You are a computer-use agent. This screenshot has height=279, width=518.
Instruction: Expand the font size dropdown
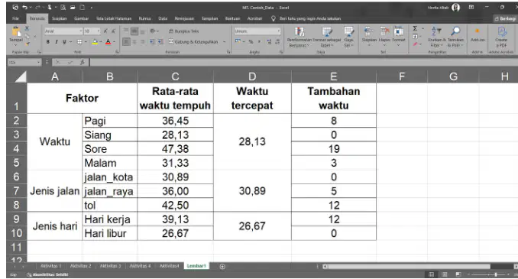click(99, 31)
